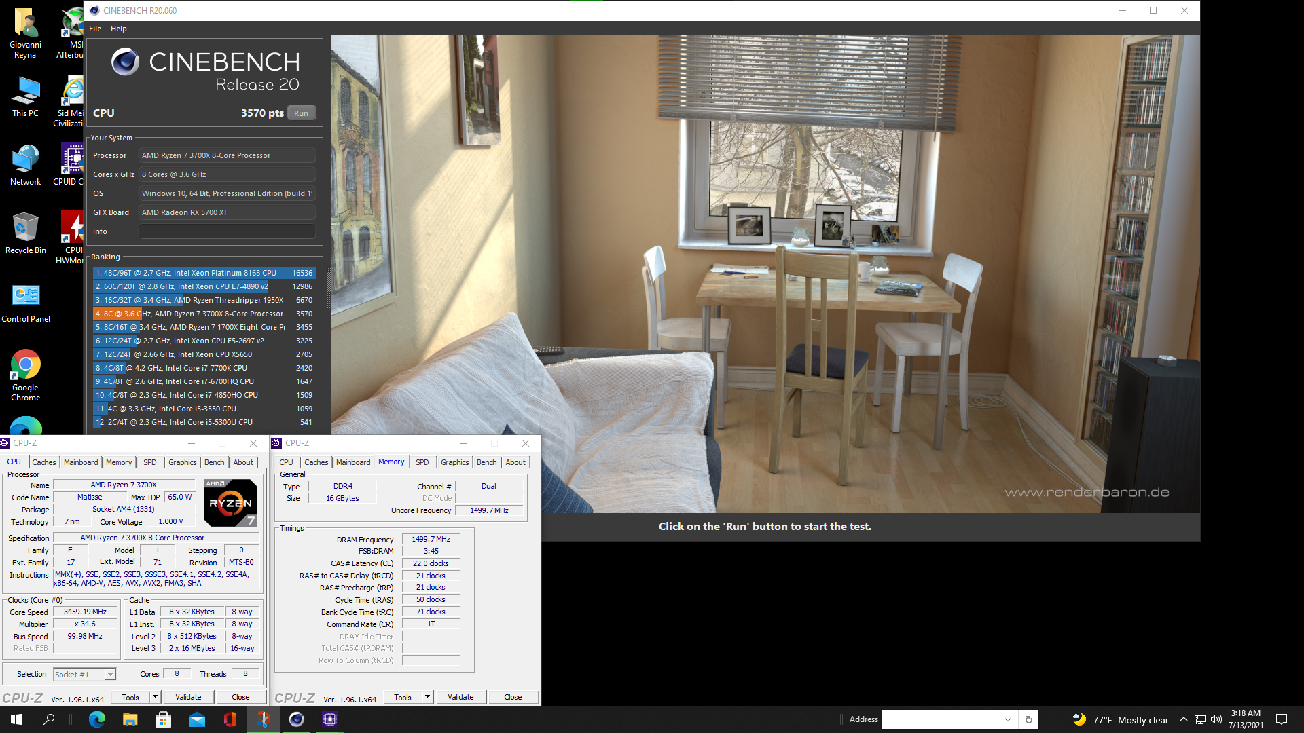Click Tools button in left CPU-Z
Screen dimensions: 1304x733
click(x=130, y=697)
